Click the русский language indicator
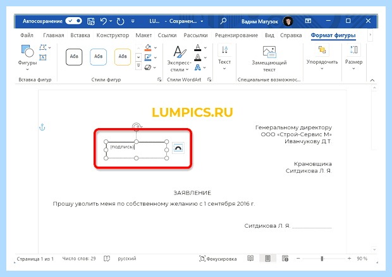The height and width of the screenshot is (277, 392). pos(127,259)
